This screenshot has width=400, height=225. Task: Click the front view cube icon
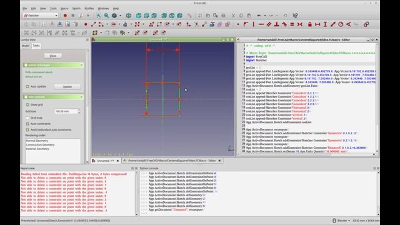(x=139, y=16)
